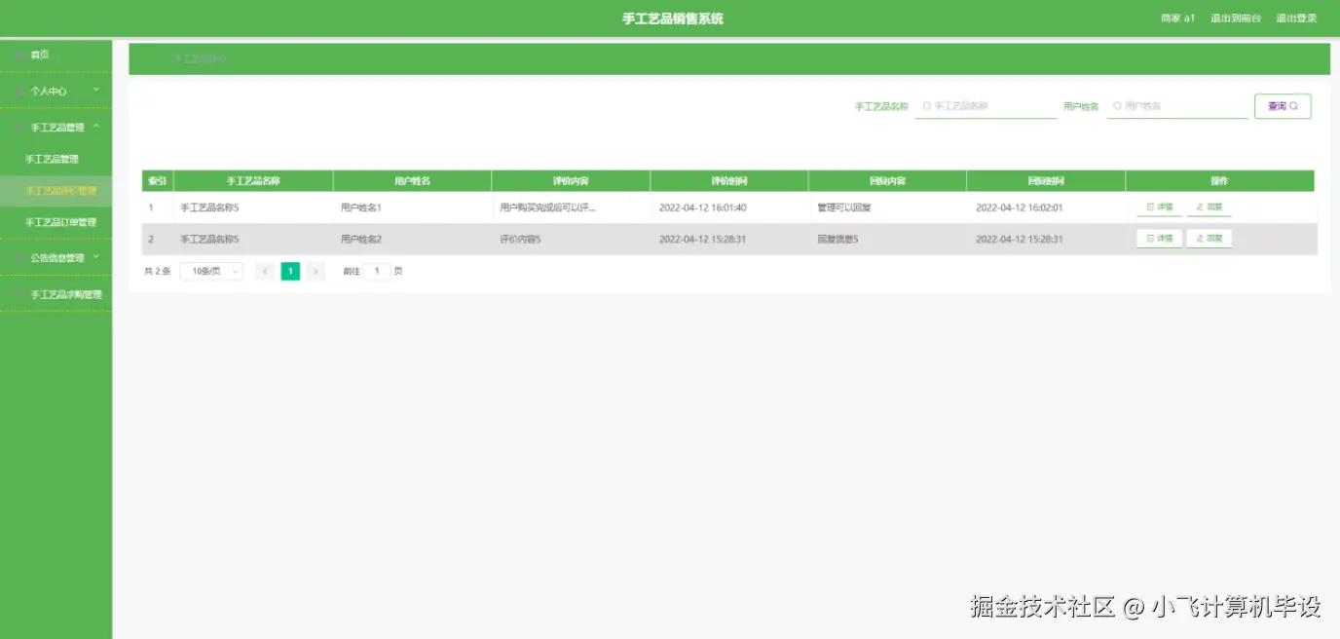Image resolution: width=1340 pixels, height=639 pixels.
Task: Click the 回复内容 column header
Action: click(887, 181)
